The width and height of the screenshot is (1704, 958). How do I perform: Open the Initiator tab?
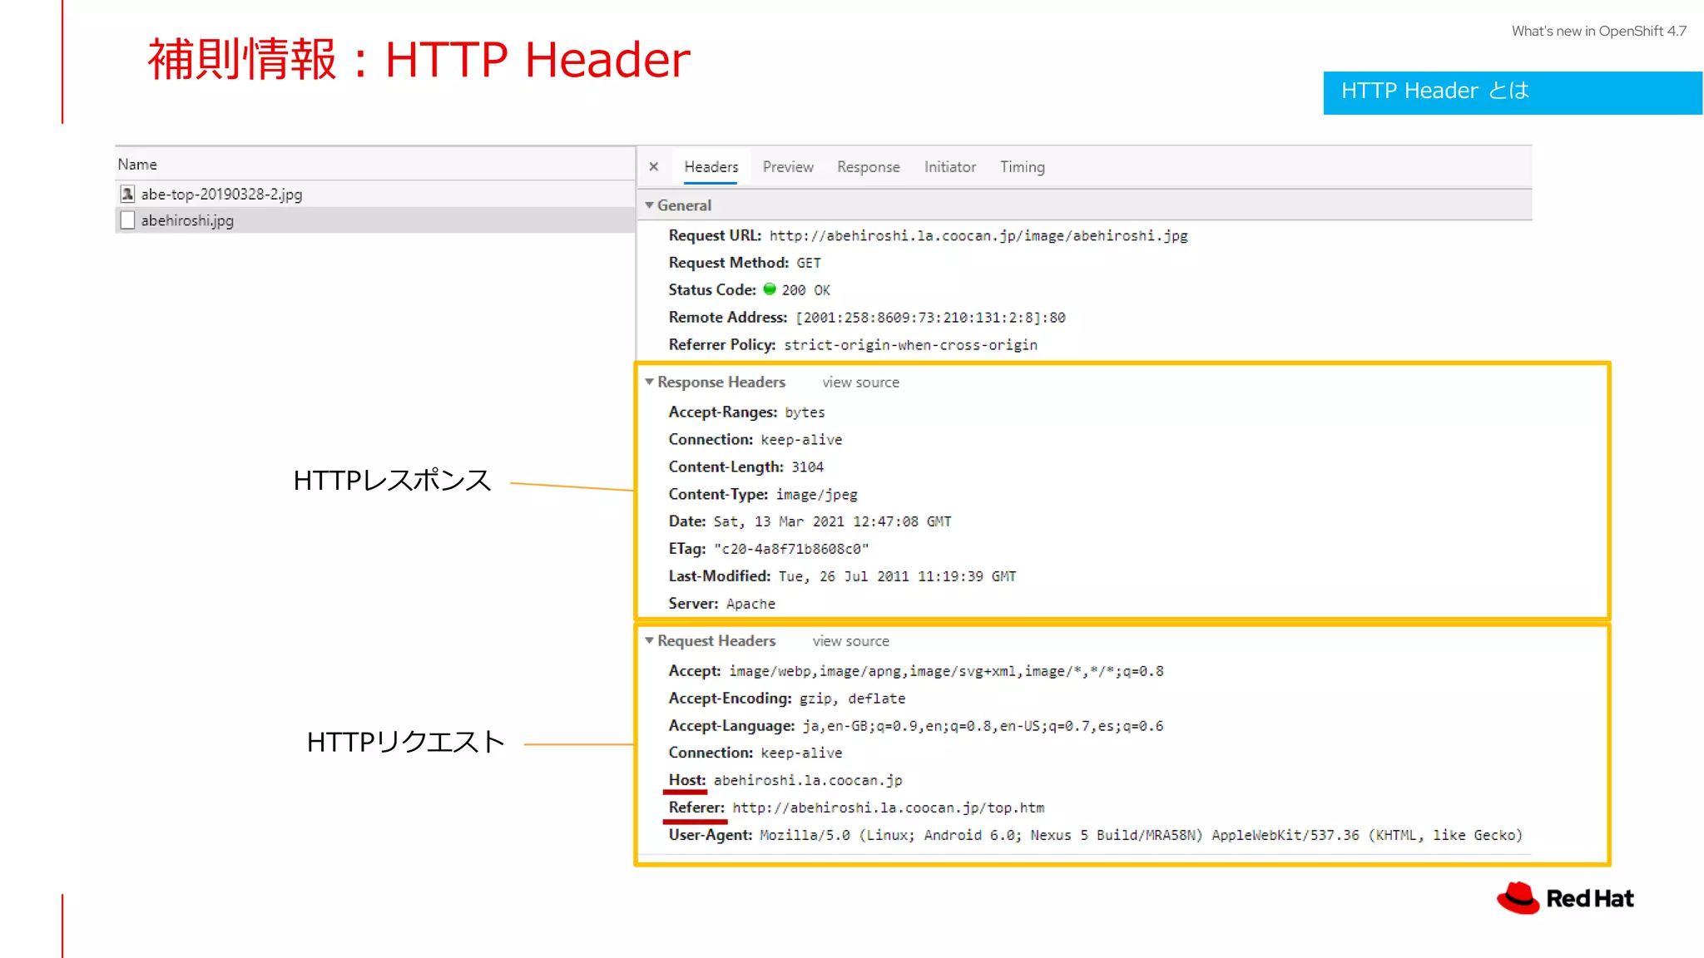[x=949, y=167]
